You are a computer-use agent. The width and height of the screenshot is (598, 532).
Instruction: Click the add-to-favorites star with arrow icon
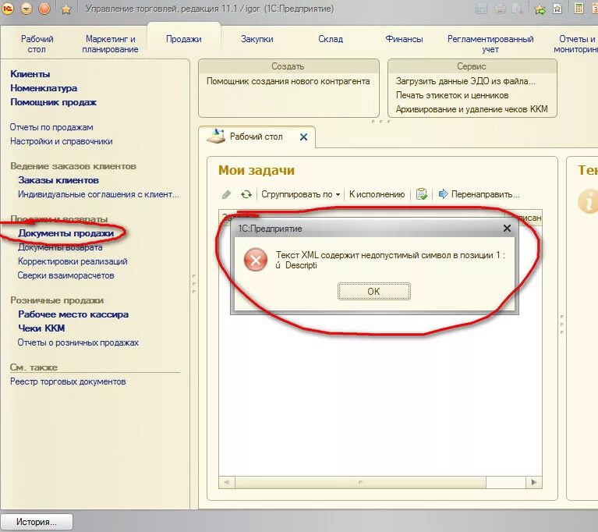540,9
